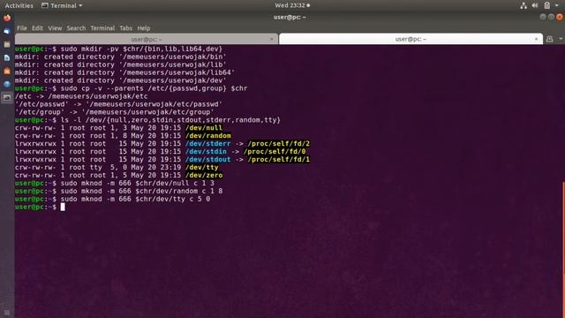Click '/memeusers/userwojak/etc/group' output text
Screen dimensions: 565x318
click(x=147, y=112)
